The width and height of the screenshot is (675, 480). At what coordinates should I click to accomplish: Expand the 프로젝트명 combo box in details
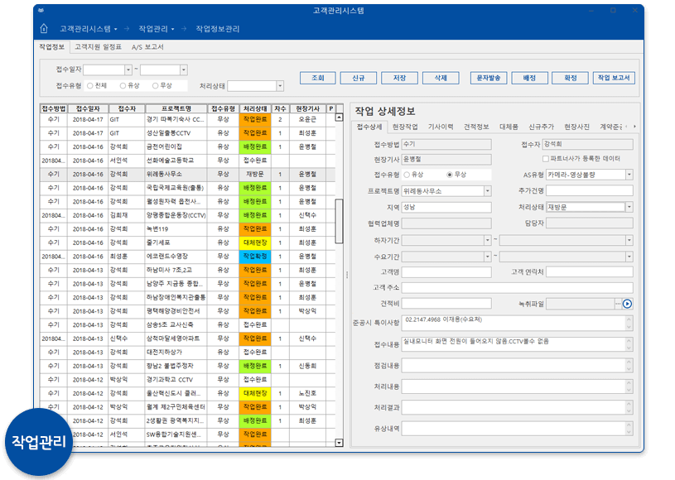click(x=488, y=191)
